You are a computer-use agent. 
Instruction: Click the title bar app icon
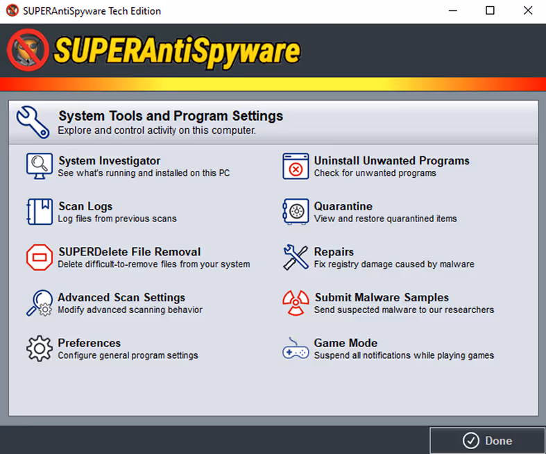[12, 10]
